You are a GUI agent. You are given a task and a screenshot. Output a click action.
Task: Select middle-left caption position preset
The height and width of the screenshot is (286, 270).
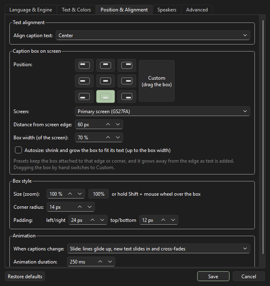[84, 81]
